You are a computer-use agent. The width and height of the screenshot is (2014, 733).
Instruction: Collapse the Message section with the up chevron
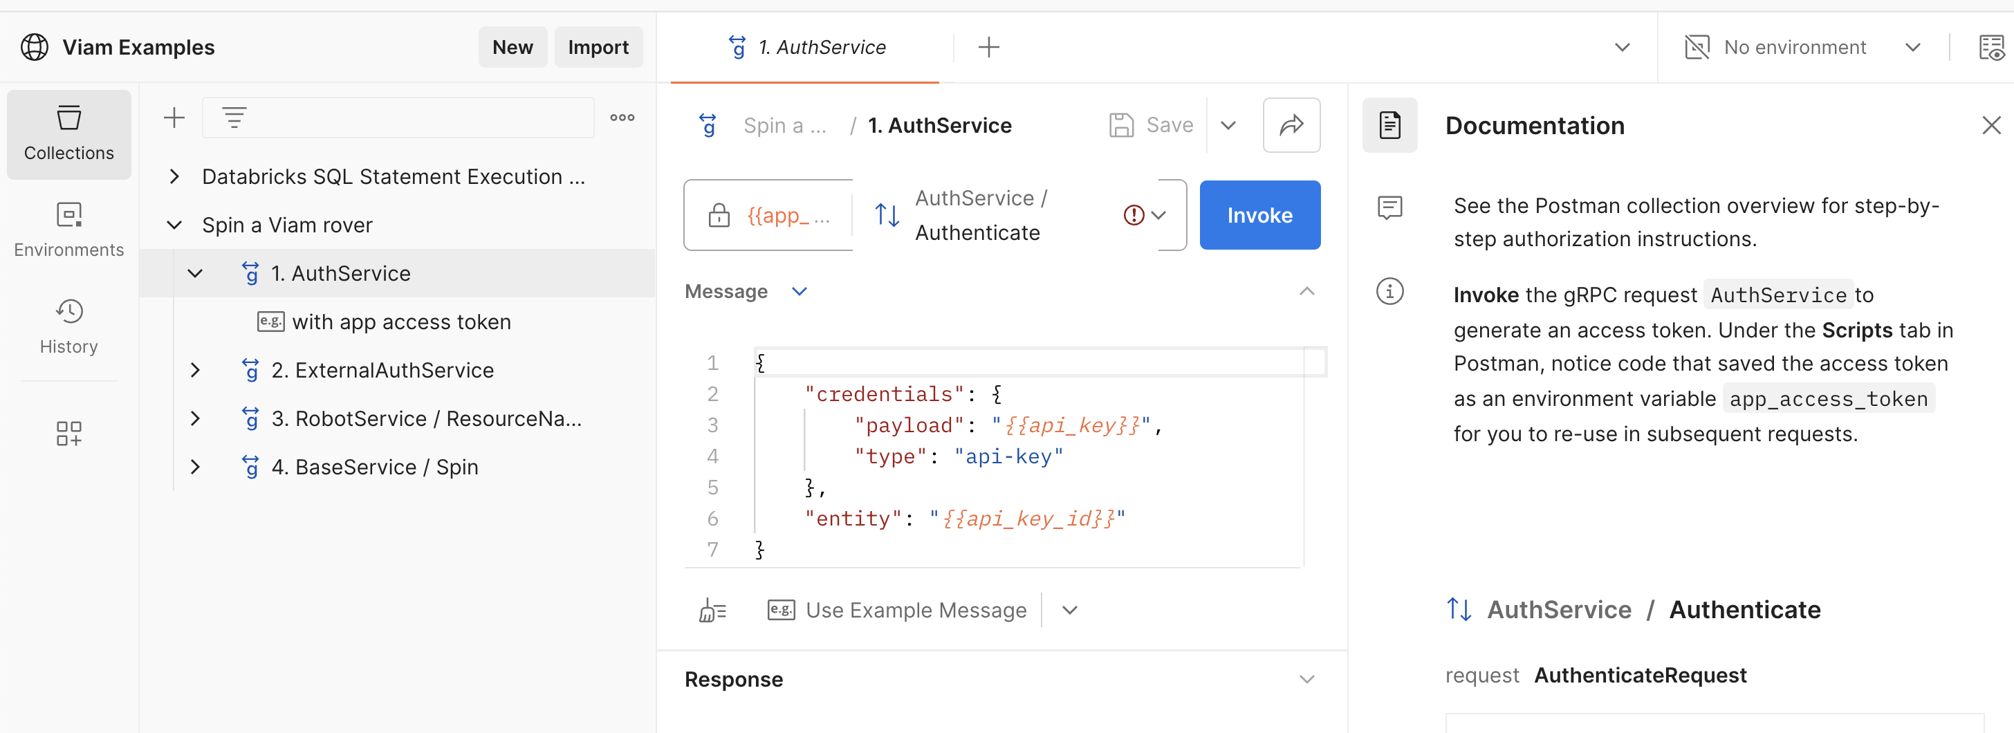(1306, 292)
